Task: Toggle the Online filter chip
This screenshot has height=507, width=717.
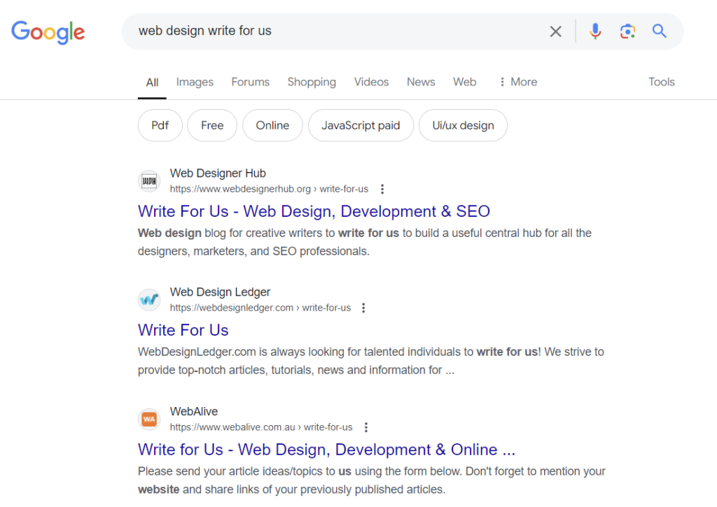Action: (272, 125)
